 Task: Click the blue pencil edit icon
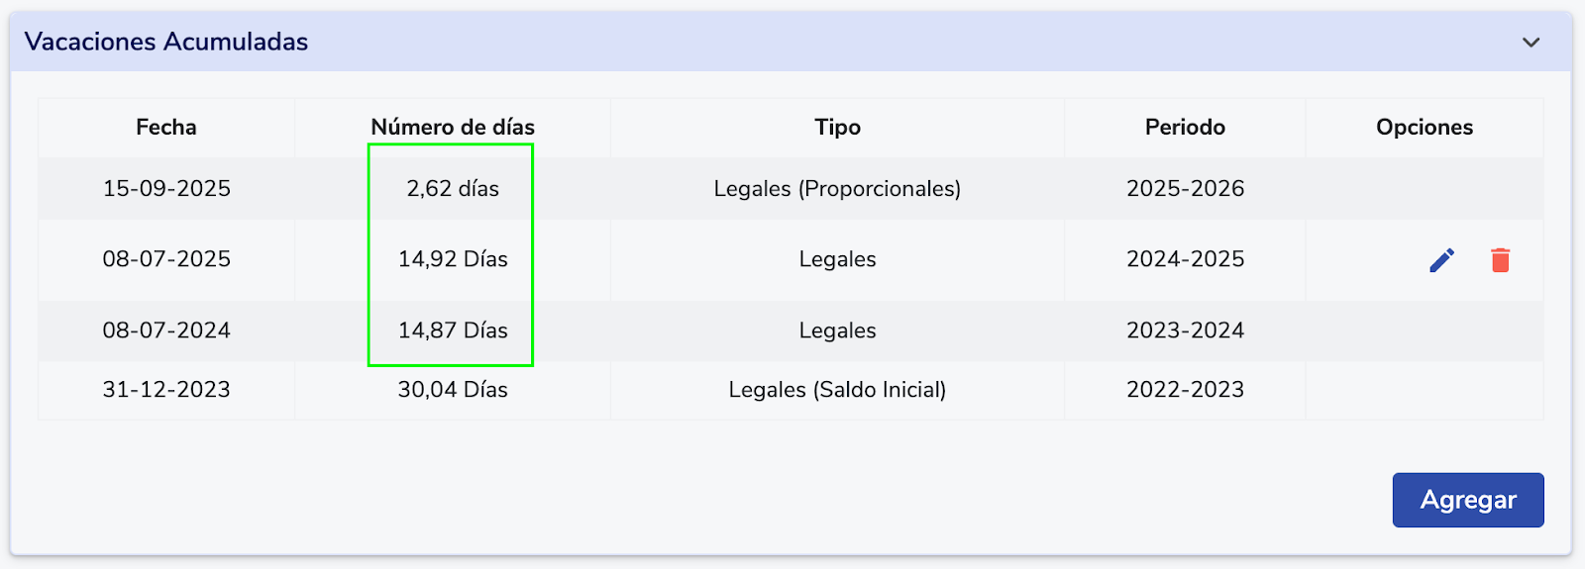(x=1442, y=260)
